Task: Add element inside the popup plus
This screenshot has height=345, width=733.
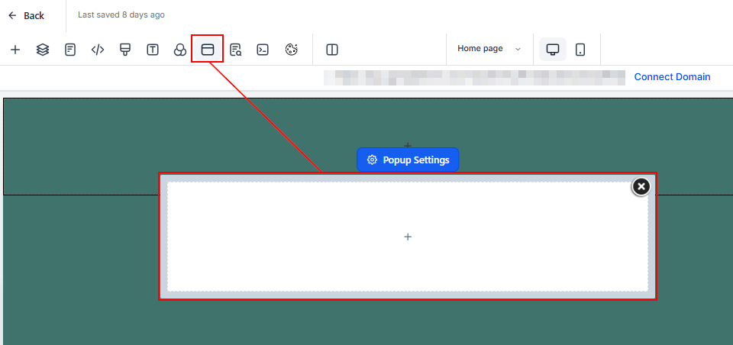Action: pos(408,237)
